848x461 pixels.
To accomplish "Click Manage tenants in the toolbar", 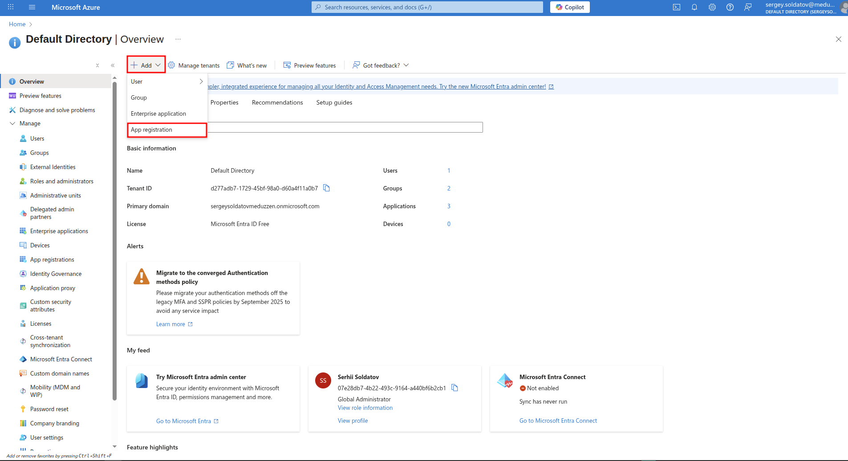I will (194, 65).
